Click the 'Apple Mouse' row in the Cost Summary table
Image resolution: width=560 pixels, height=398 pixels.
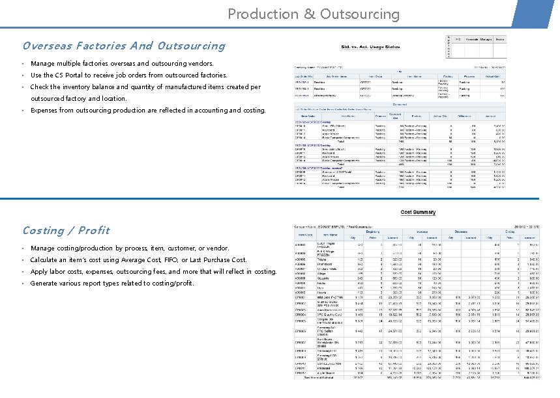417,373
